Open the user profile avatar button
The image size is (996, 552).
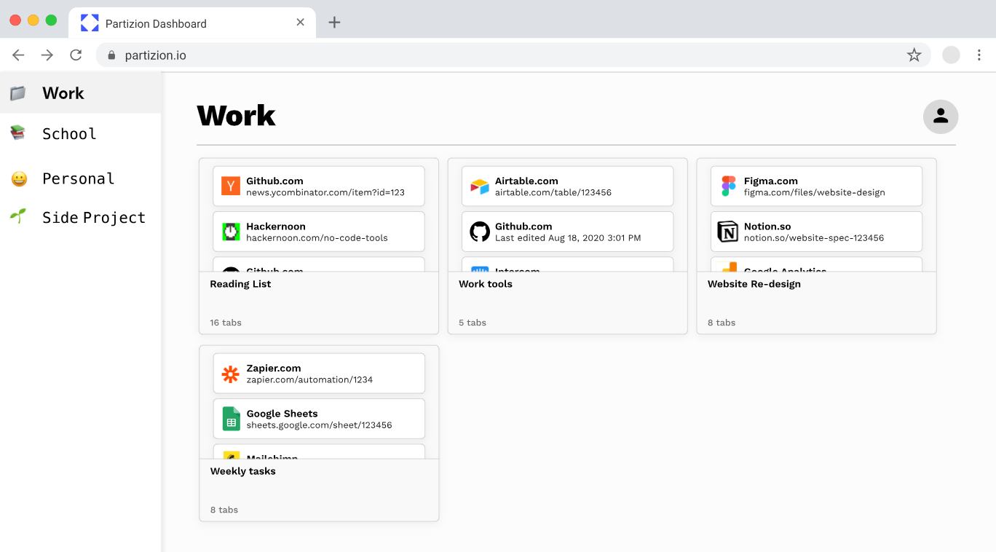941,117
